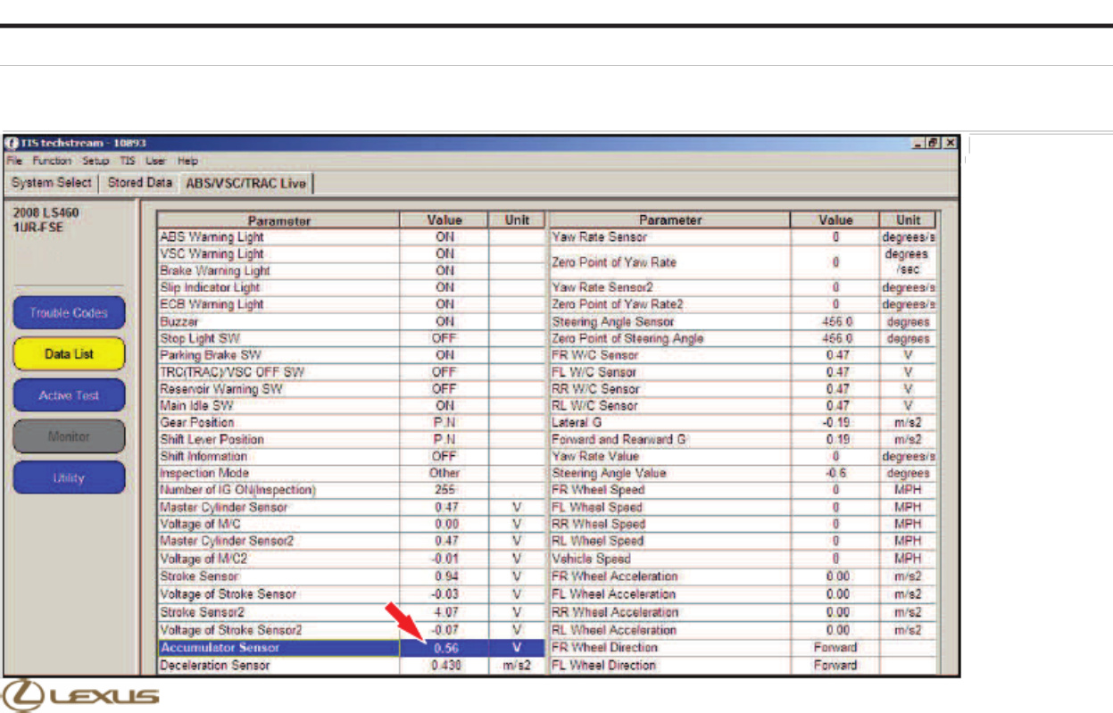Open the Utility button in the sidebar
Viewport: 1113px width, 713px height.
[69, 477]
